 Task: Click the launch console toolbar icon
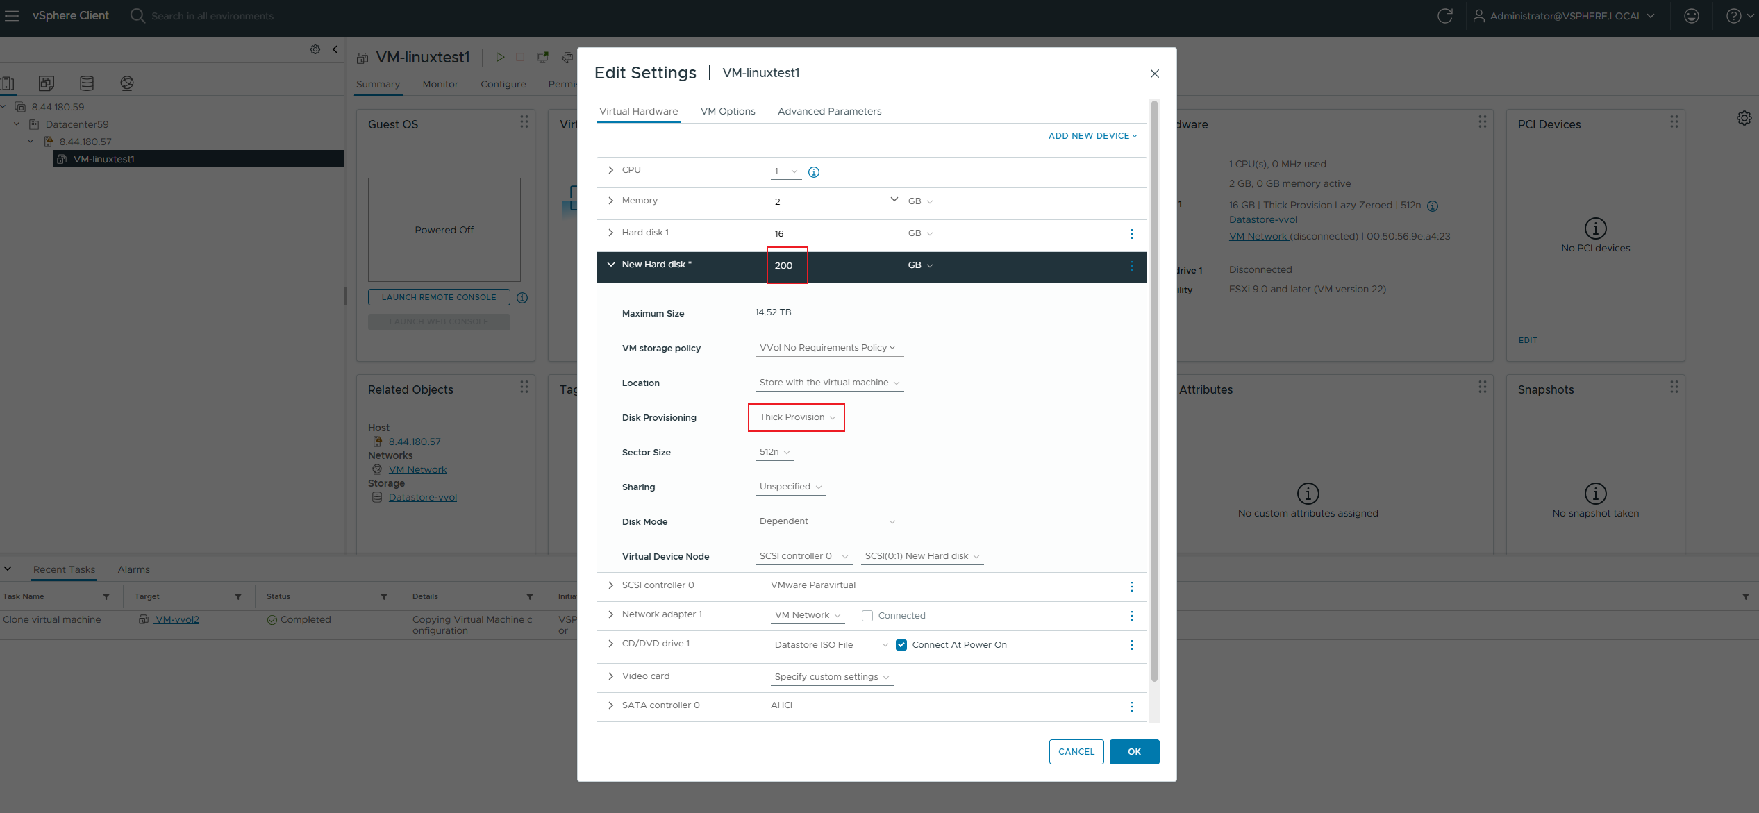tap(543, 57)
